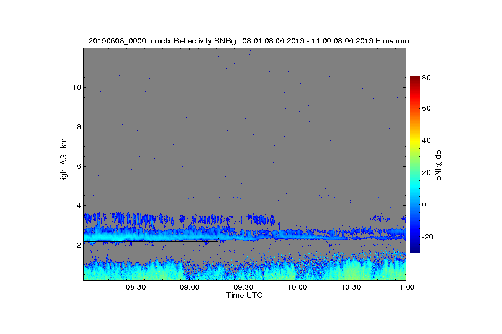This screenshot has height=334, width=502.
Task: Click the dark red top of the colorbar
Action: [x=415, y=78]
